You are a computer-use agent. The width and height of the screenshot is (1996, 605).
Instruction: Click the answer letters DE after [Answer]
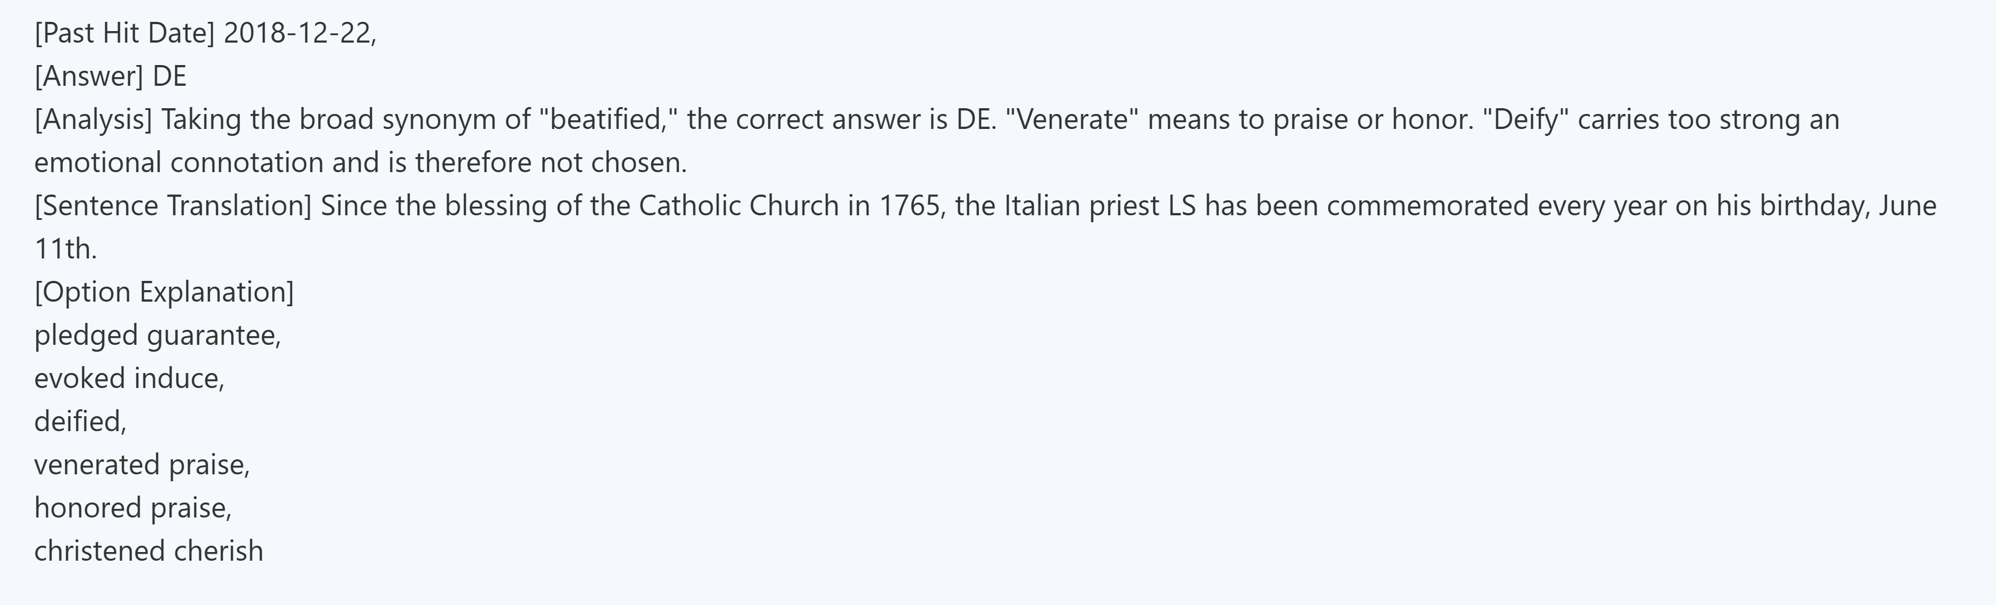[169, 77]
